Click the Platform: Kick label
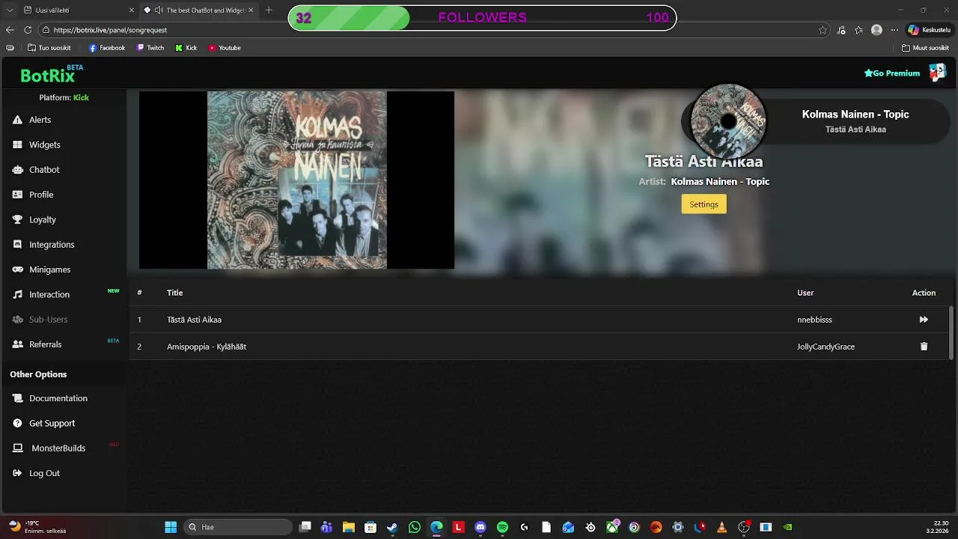 tap(64, 97)
